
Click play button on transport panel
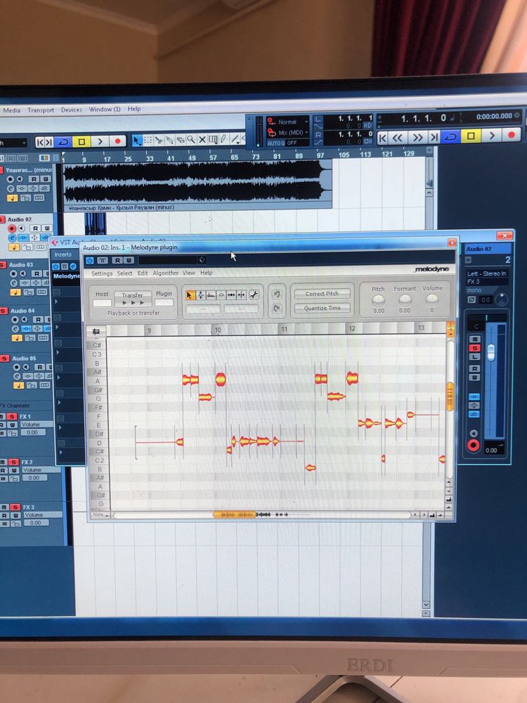click(x=492, y=136)
